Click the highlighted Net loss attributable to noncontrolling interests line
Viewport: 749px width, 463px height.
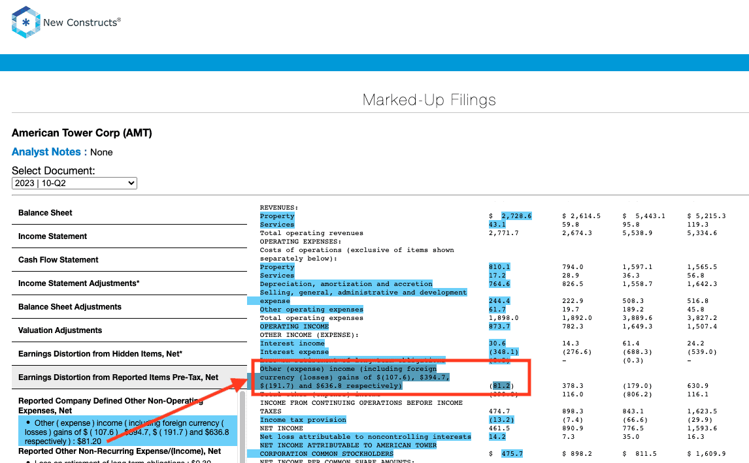click(365, 437)
